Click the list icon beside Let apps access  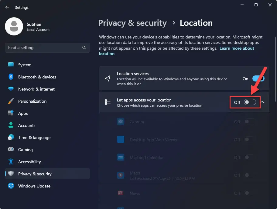[108, 102]
